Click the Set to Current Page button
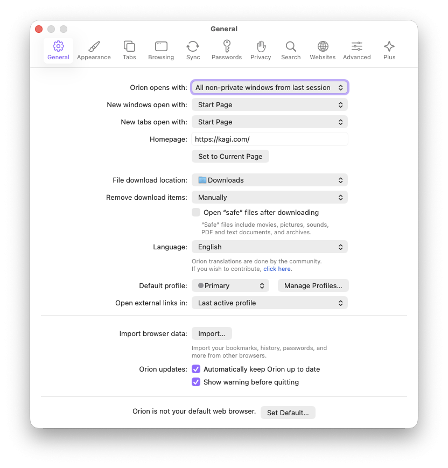This screenshot has height=468, width=448. (230, 156)
